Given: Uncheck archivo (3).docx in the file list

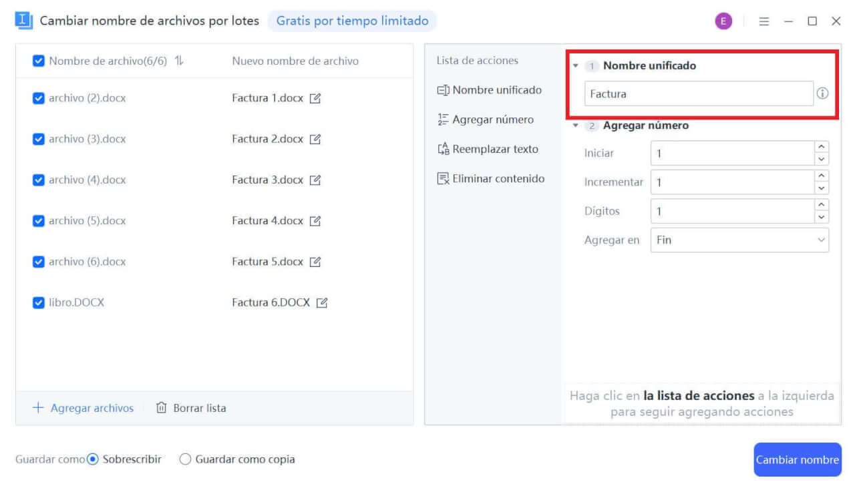Looking at the screenshot, I should (x=39, y=139).
